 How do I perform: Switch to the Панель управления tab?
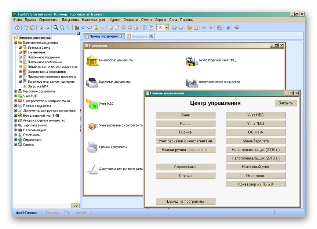click(x=104, y=36)
